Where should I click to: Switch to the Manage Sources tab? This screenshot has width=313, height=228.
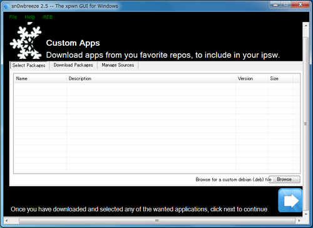[x=118, y=65]
